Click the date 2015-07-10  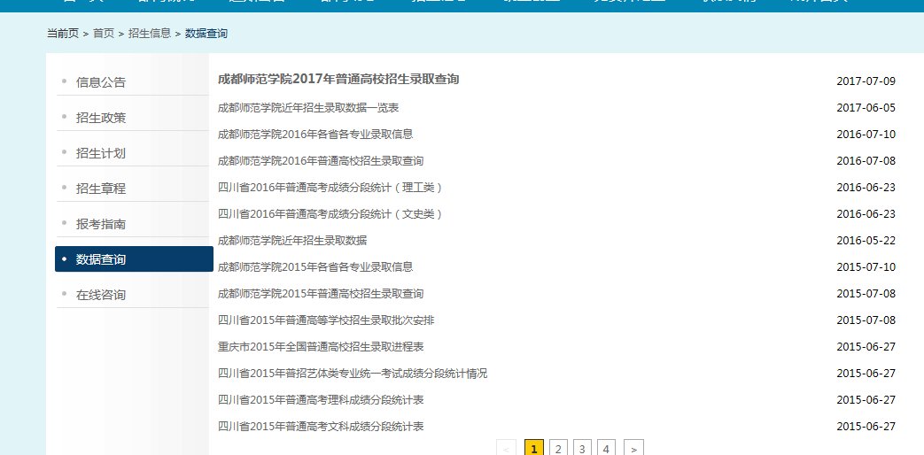pos(866,266)
